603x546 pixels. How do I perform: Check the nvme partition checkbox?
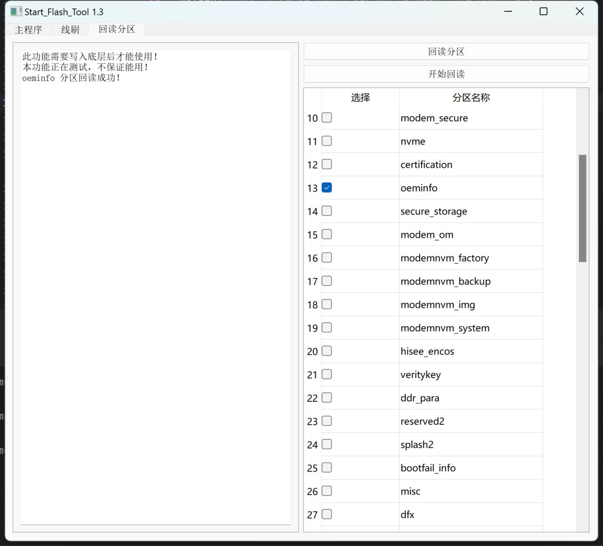327,141
